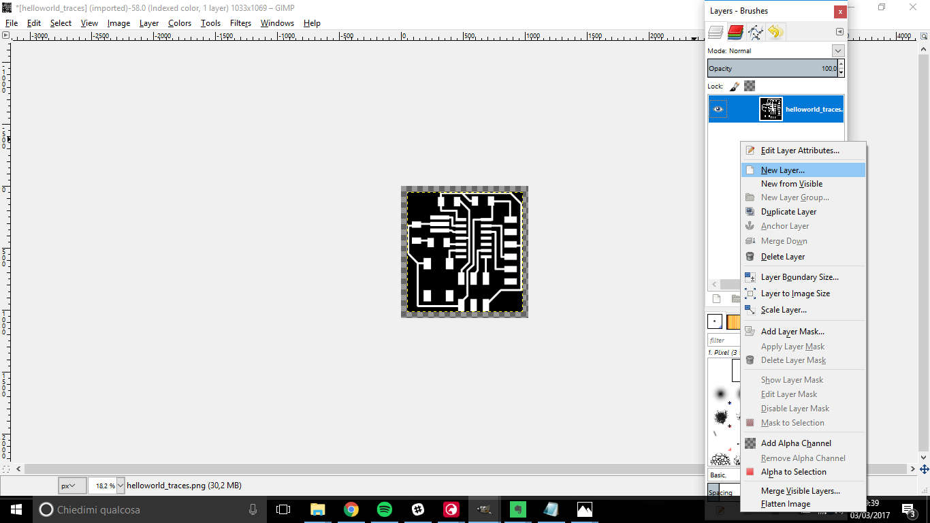
Task: Click the Scale Layer icon
Action: click(750, 310)
